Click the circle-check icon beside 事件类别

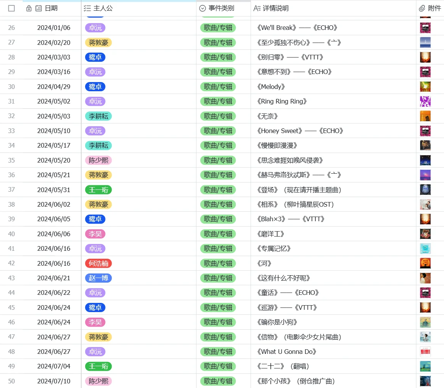click(203, 8)
